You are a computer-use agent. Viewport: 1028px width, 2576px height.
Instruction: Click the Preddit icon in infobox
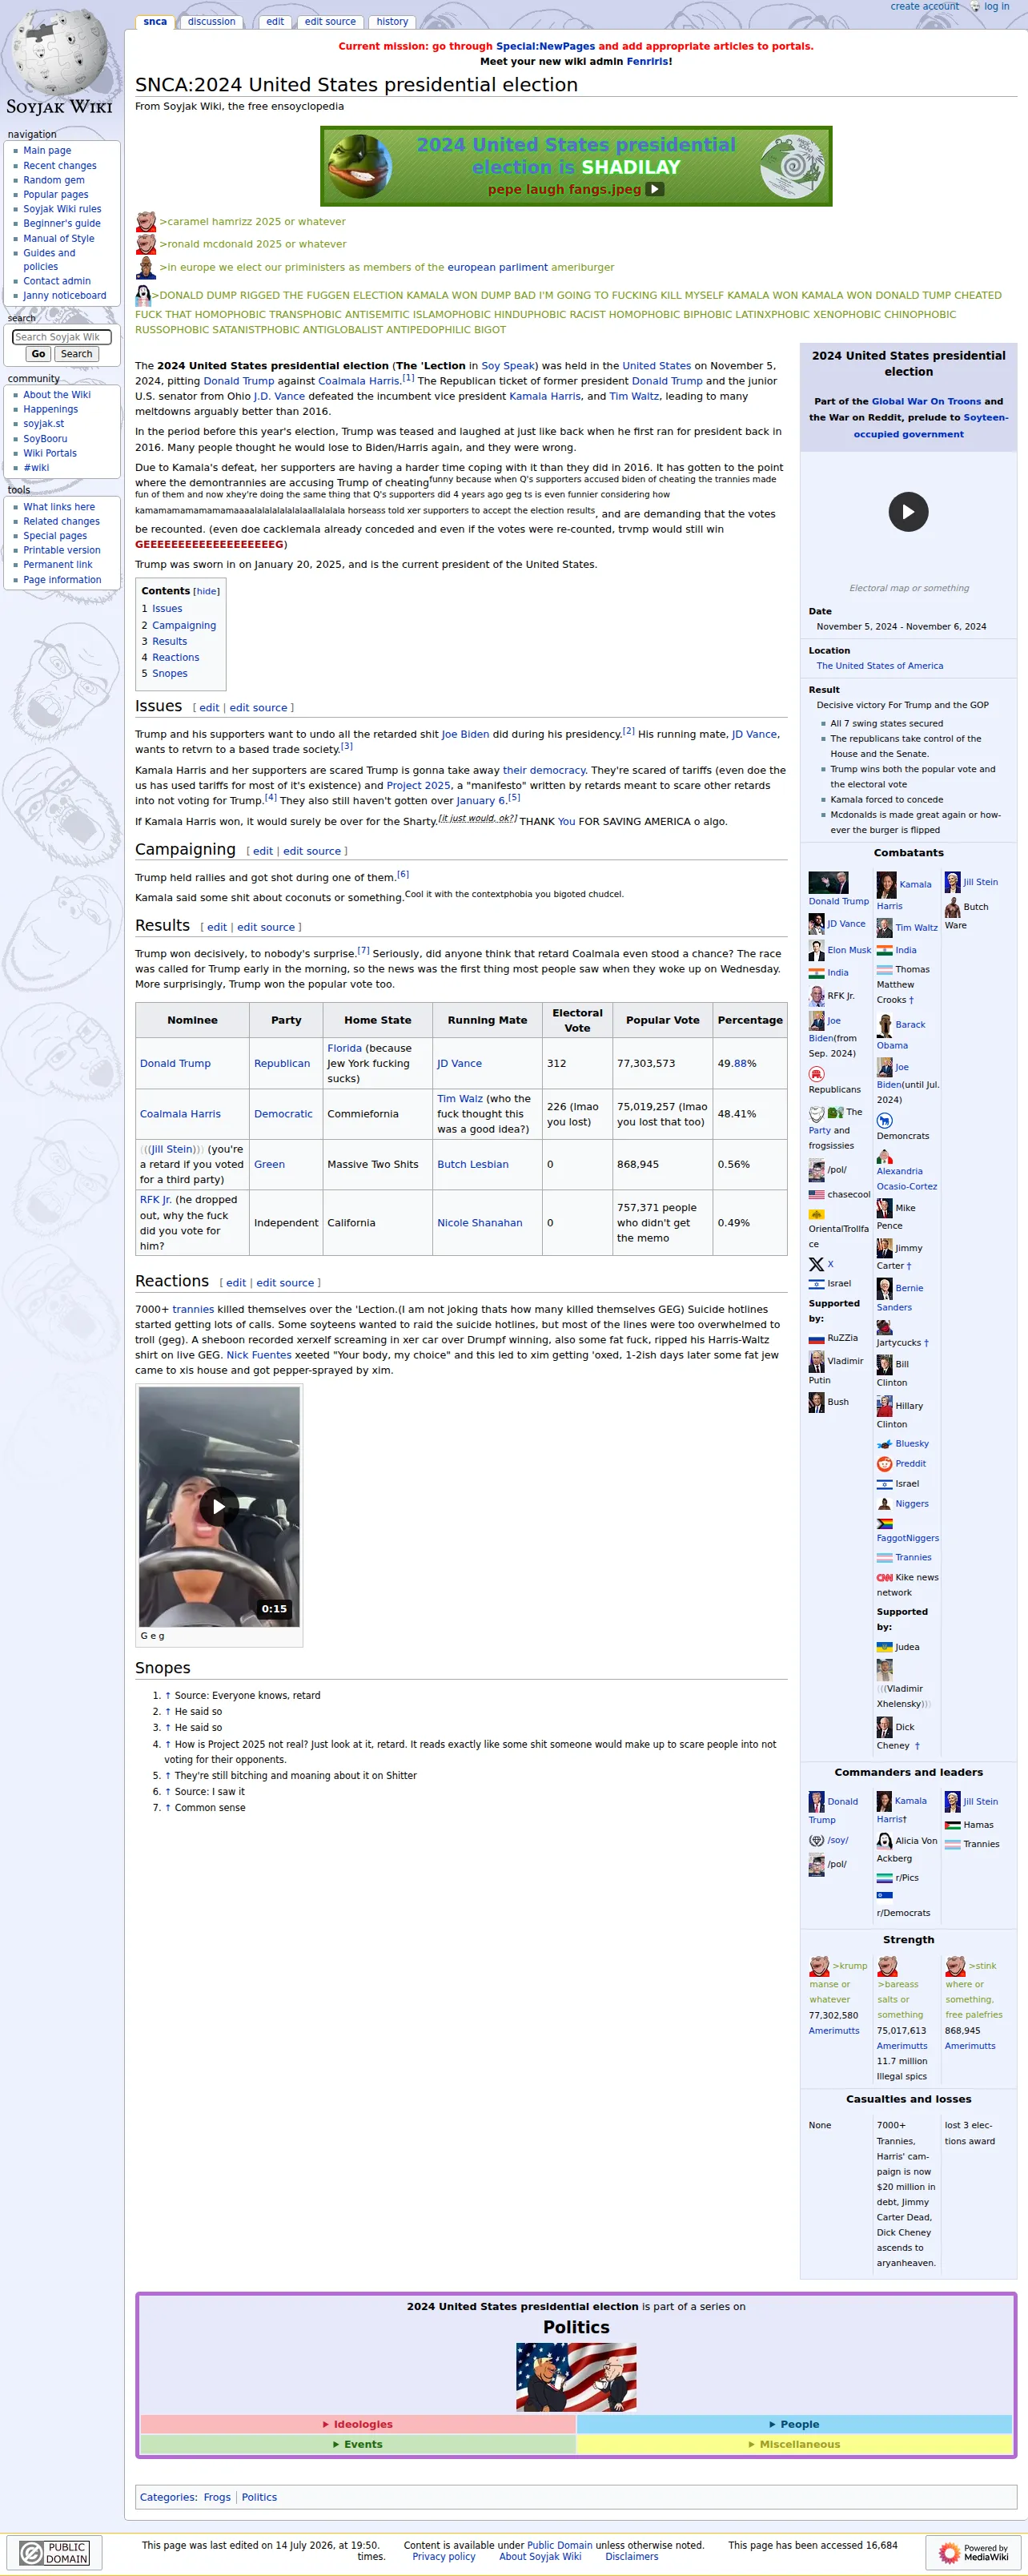coord(884,1464)
